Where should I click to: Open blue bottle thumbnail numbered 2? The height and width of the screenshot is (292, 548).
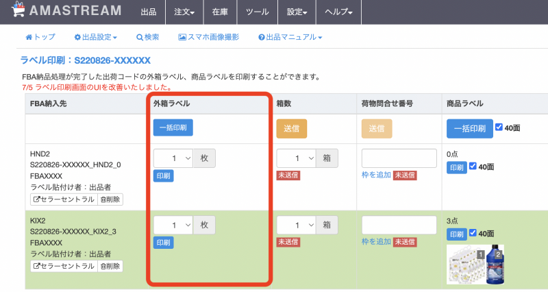pos(495,265)
